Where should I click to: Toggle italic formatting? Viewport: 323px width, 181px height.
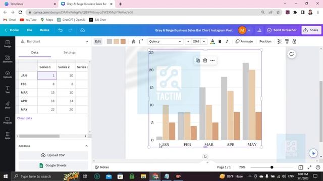point(227,41)
